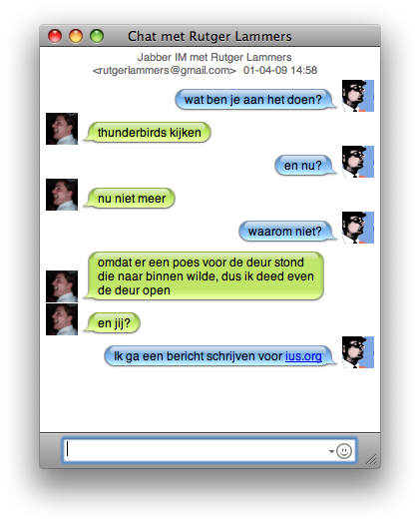
Task: Select the 'thunderbirds kijken' message bubble
Action: 147,133
